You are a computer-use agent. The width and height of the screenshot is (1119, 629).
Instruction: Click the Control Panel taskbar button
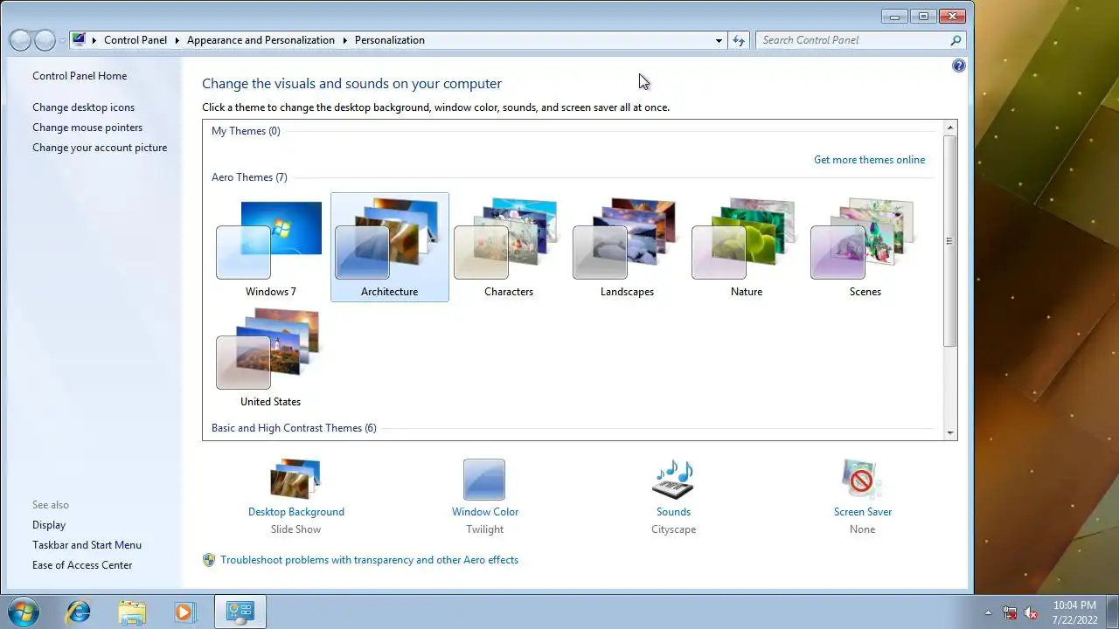coord(240,612)
